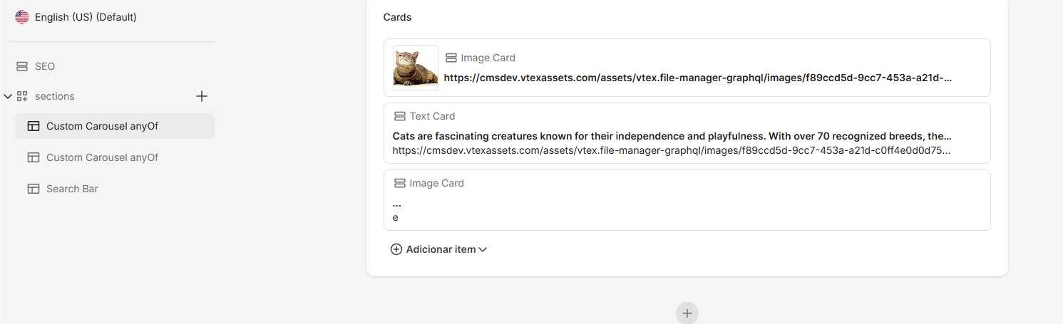The height and width of the screenshot is (324, 1063).
Task: Open the Adicionar item dropdown arrow
Action: 483,250
